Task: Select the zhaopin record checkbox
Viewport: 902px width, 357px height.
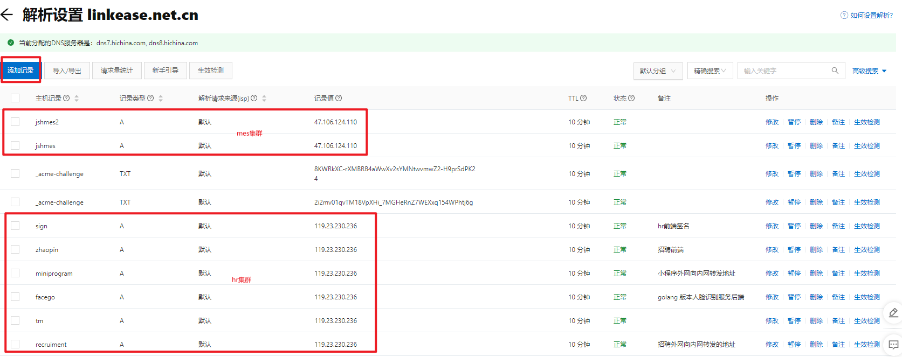Action: tap(15, 249)
